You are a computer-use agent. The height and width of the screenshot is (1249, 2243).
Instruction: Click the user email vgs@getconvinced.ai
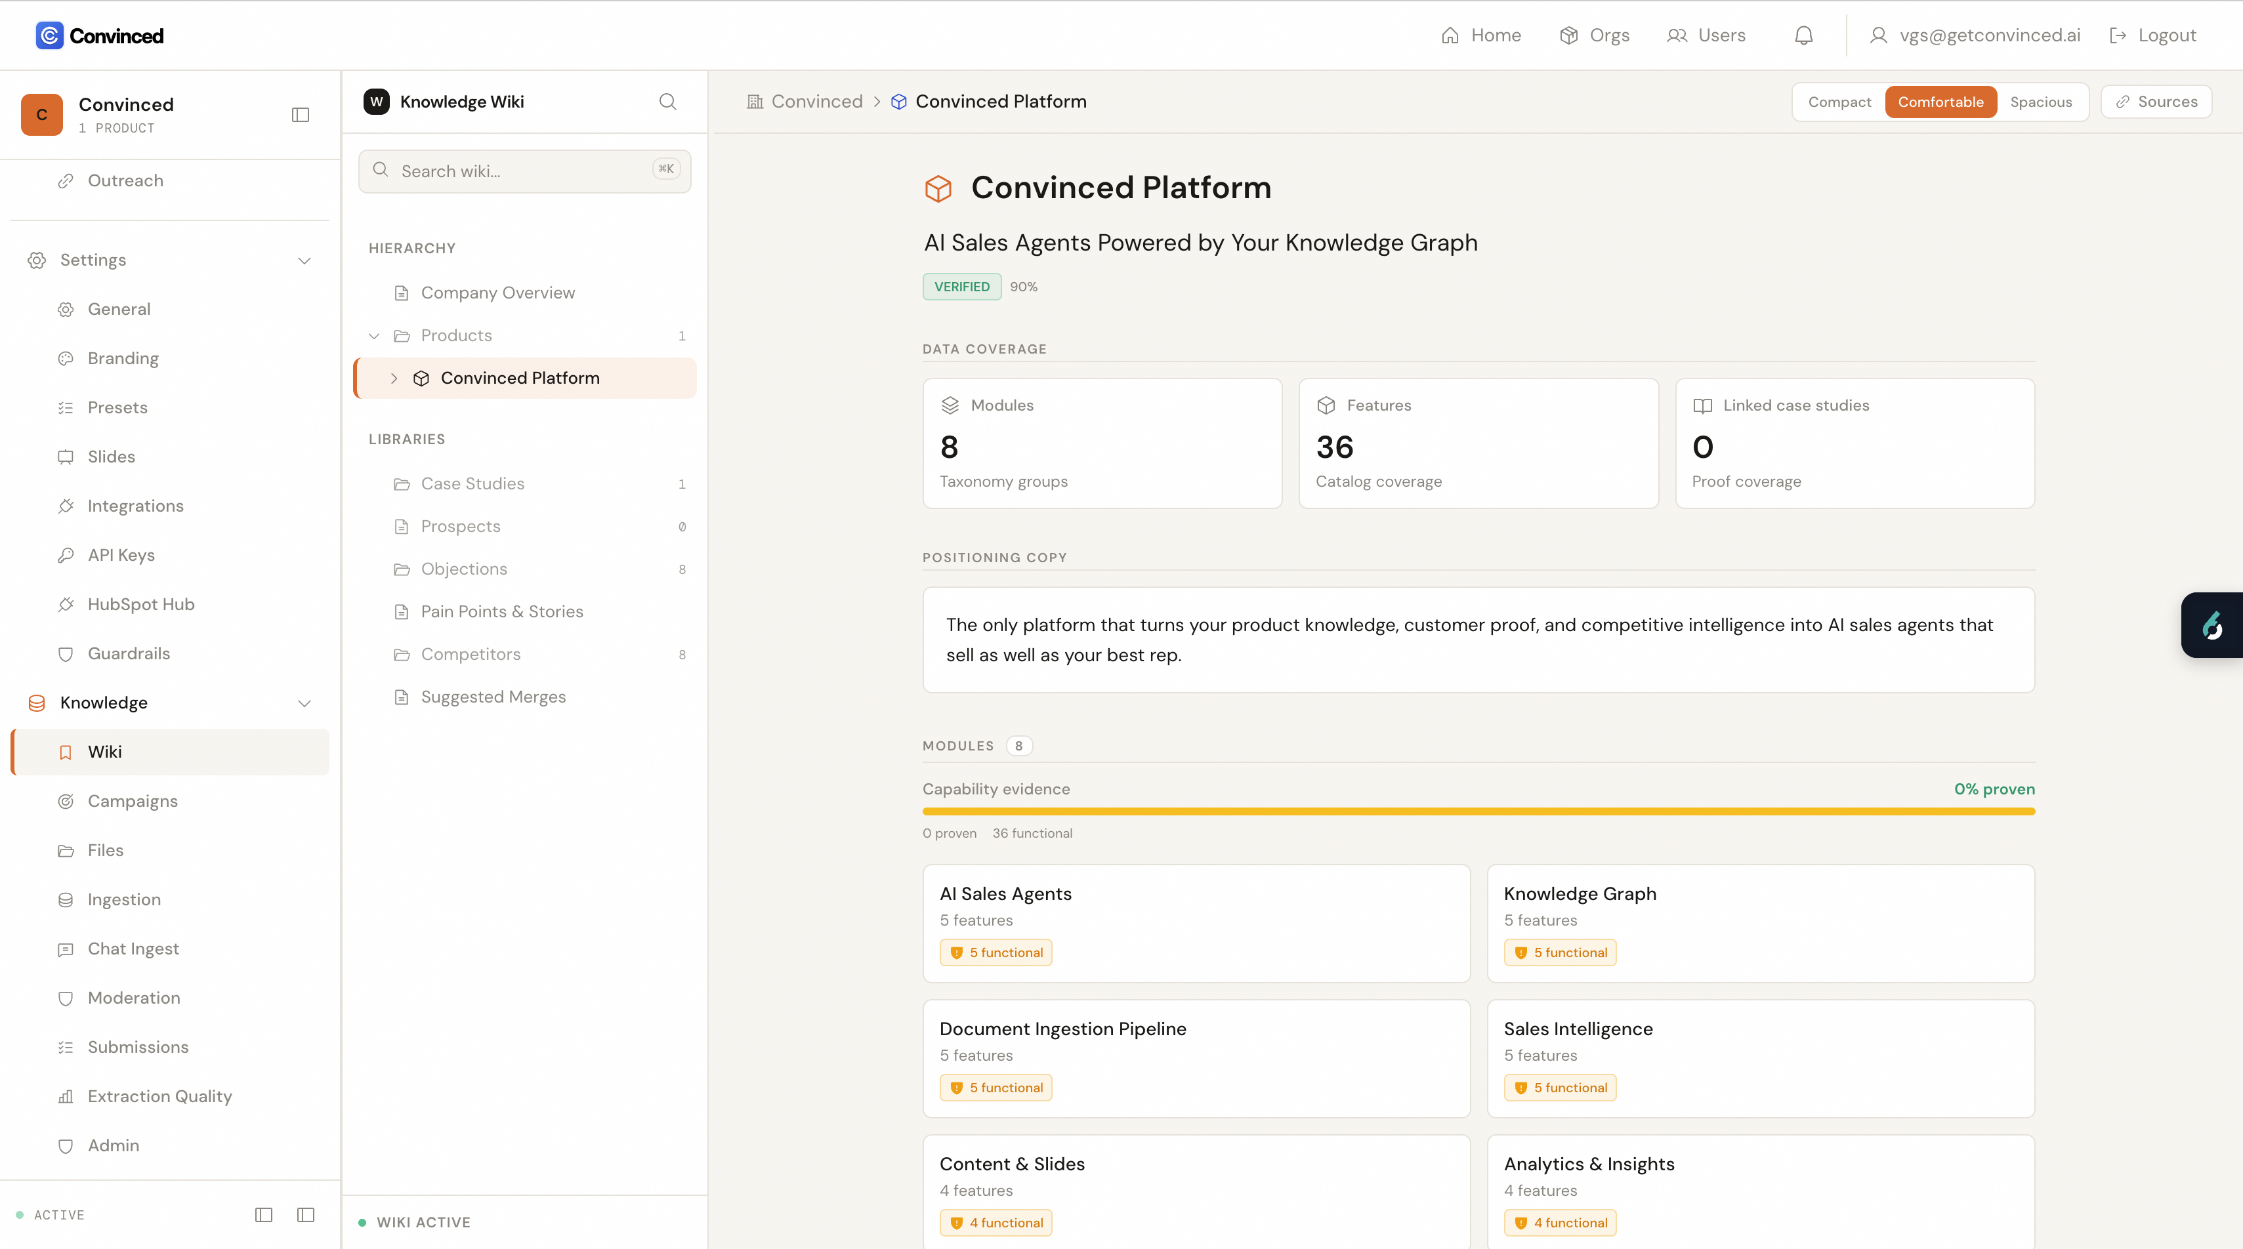click(1990, 35)
